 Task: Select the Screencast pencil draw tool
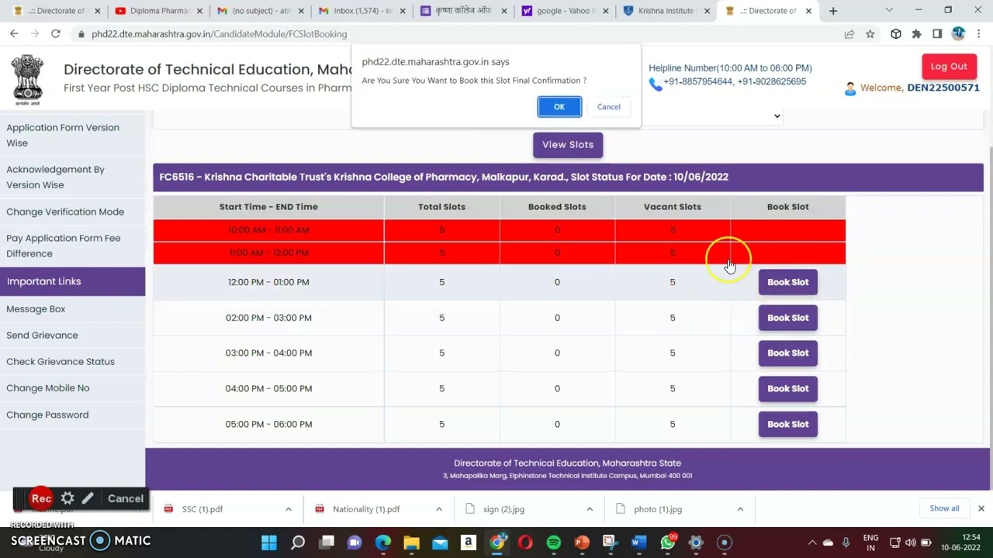click(88, 499)
